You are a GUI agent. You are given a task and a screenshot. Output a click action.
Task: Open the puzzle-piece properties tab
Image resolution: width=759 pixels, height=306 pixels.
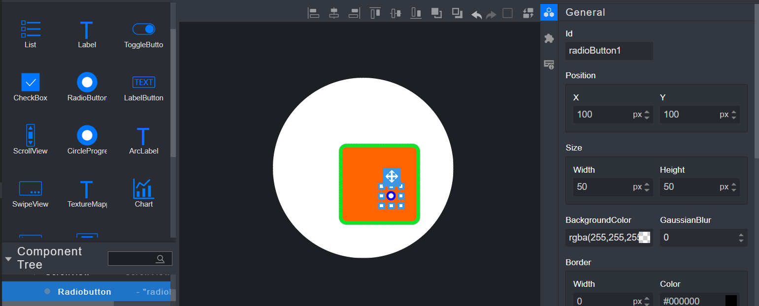549,38
